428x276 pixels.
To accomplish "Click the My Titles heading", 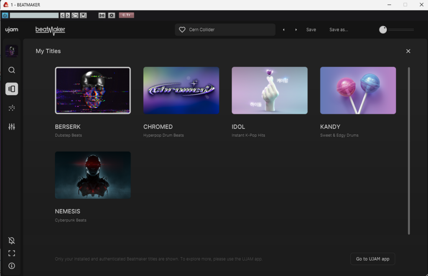I will click(48, 51).
